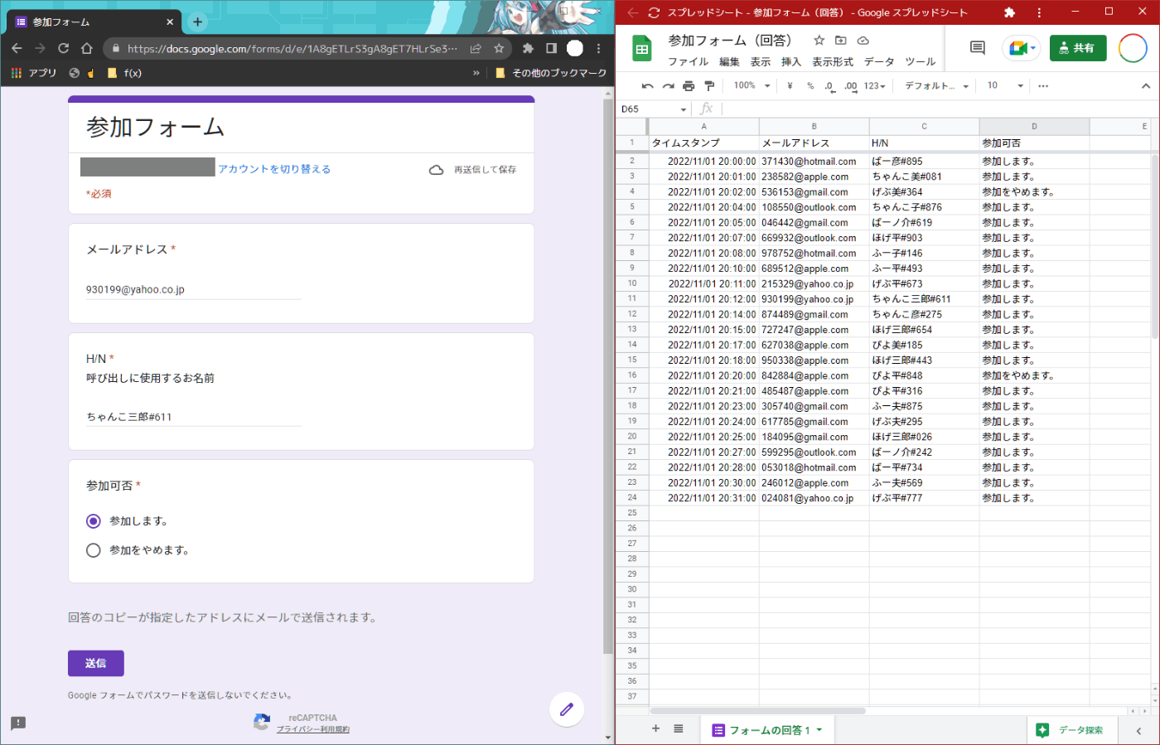
Task: Click the browser back arrow
Action: (17, 48)
